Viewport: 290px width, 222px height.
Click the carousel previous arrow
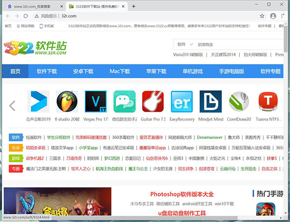click(12, 106)
